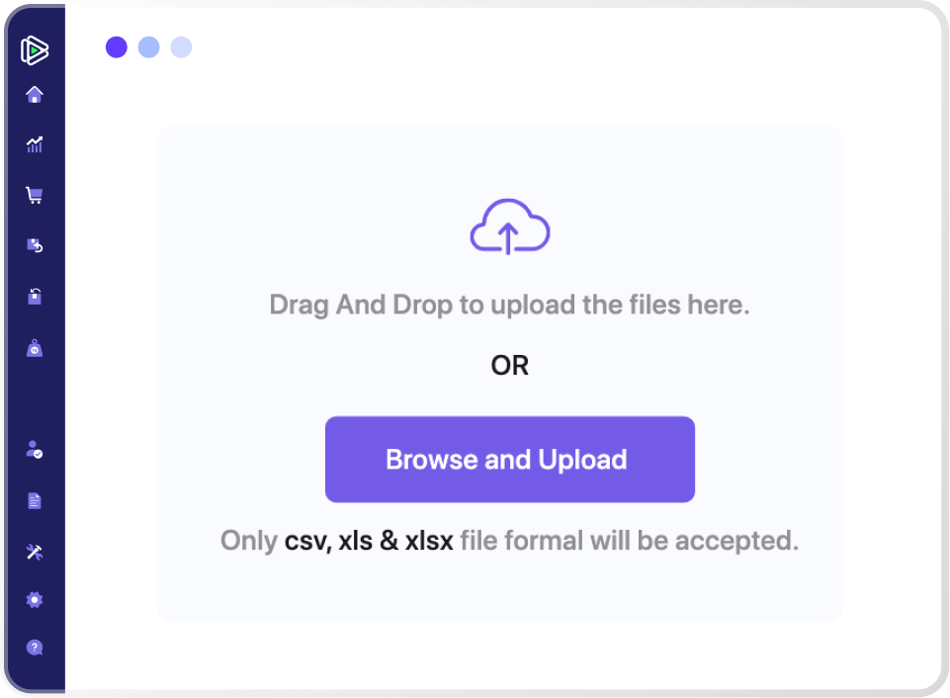Click the dark purple window dot
Screen dimensions: 950x698
tap(117, 47)
